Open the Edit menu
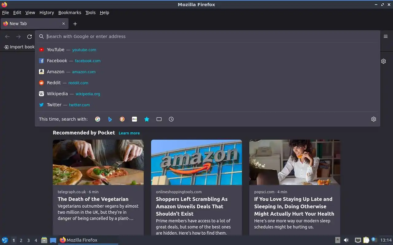 tap(17, 13)
